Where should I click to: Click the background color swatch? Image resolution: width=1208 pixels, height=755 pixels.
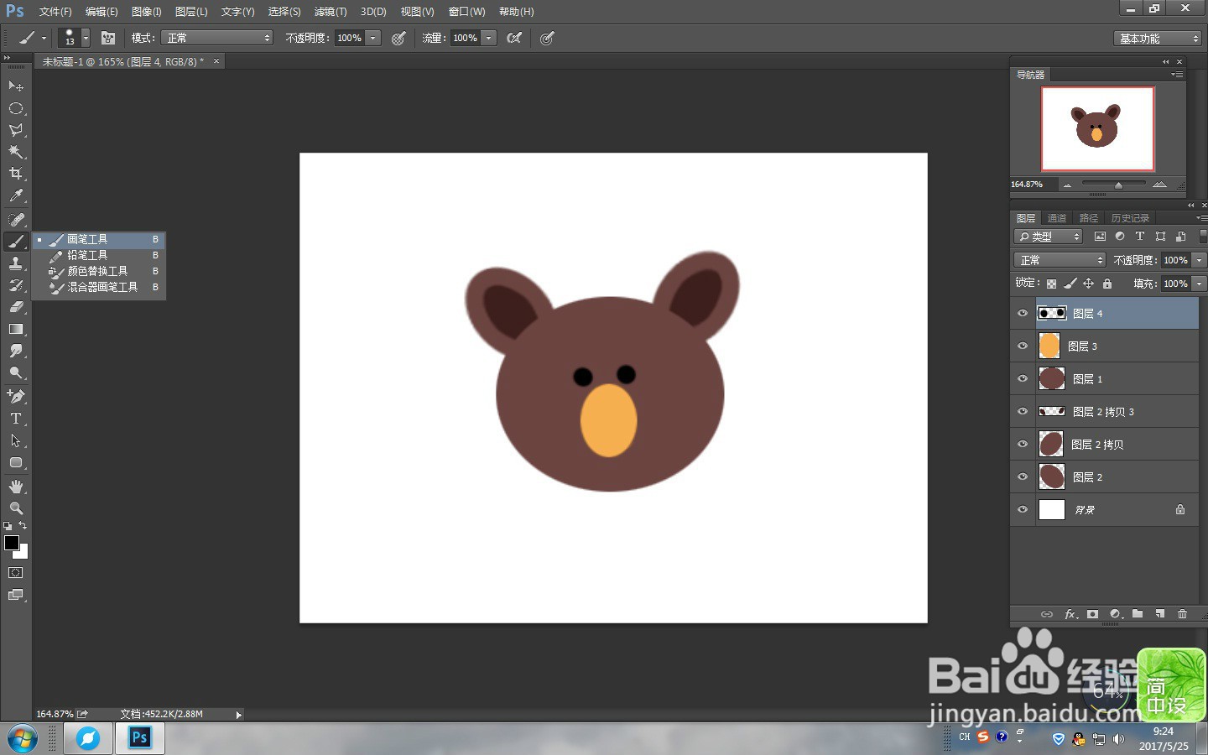(x=23, y=553)
